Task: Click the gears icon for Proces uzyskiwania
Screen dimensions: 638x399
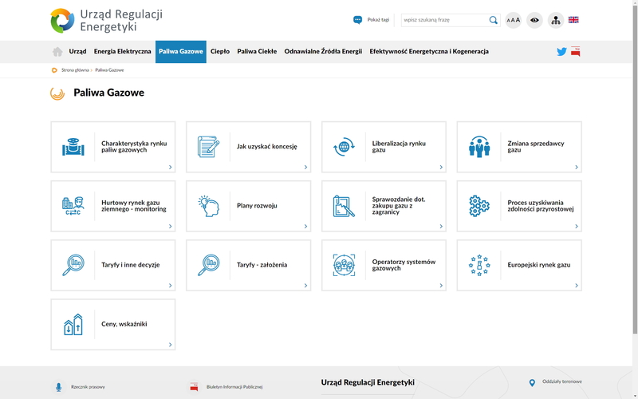Action: point(479,206)
